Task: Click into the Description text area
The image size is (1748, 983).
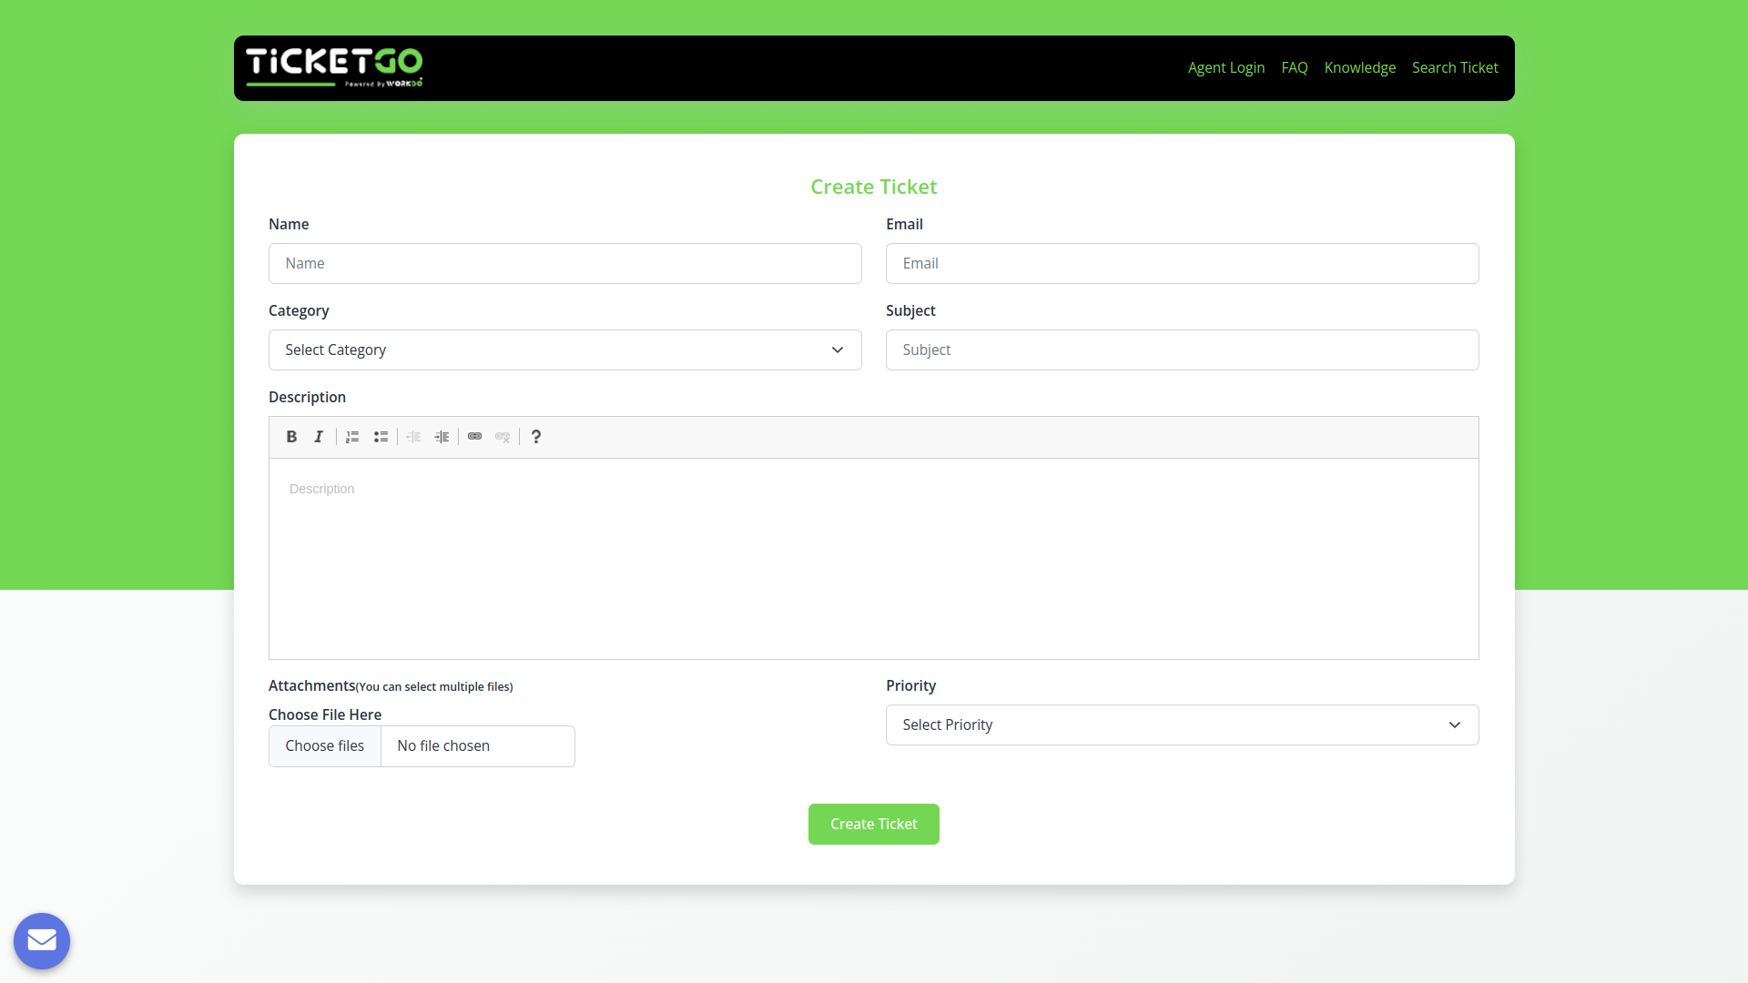Action: (873, 559)
